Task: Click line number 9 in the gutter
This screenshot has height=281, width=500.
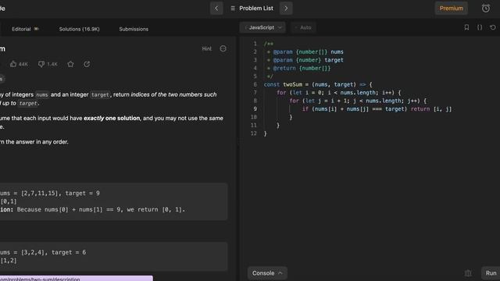Action: pos(255,109)
